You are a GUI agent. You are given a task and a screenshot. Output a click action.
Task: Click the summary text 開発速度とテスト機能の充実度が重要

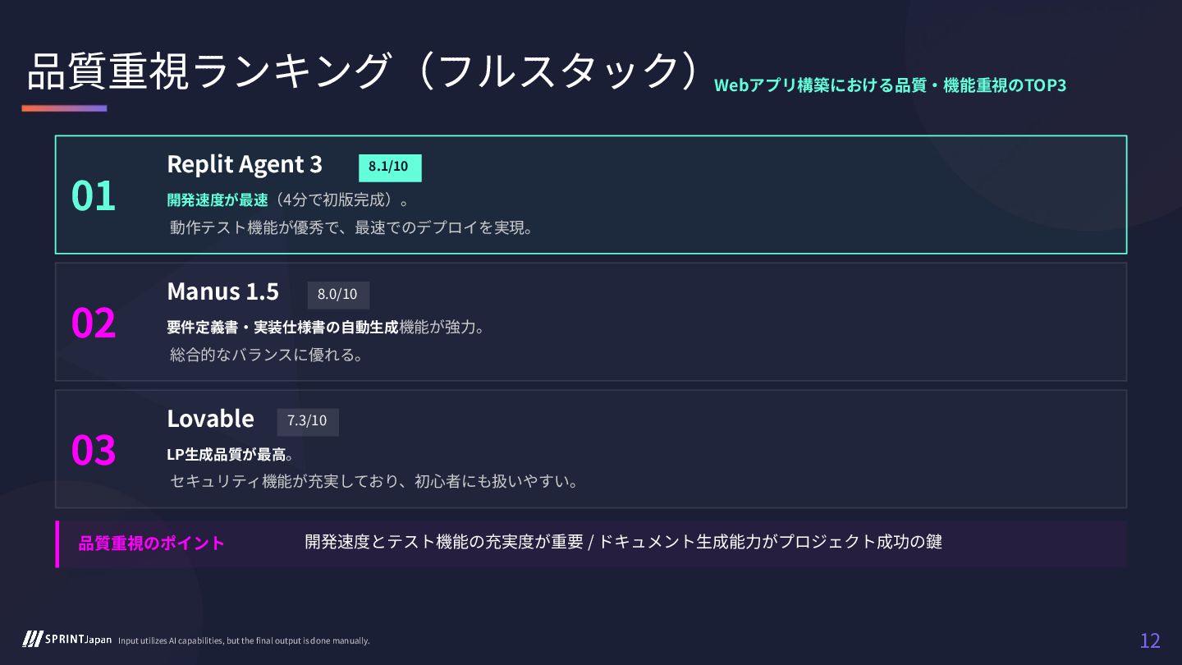click(444, 542)
